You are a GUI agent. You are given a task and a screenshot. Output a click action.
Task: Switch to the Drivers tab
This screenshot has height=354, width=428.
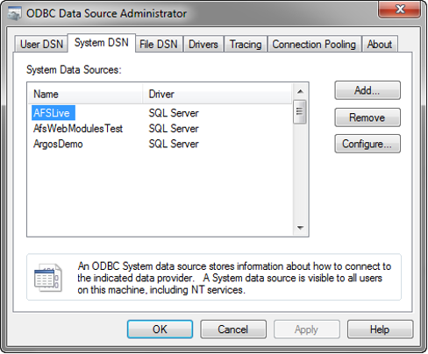[203, 45]
